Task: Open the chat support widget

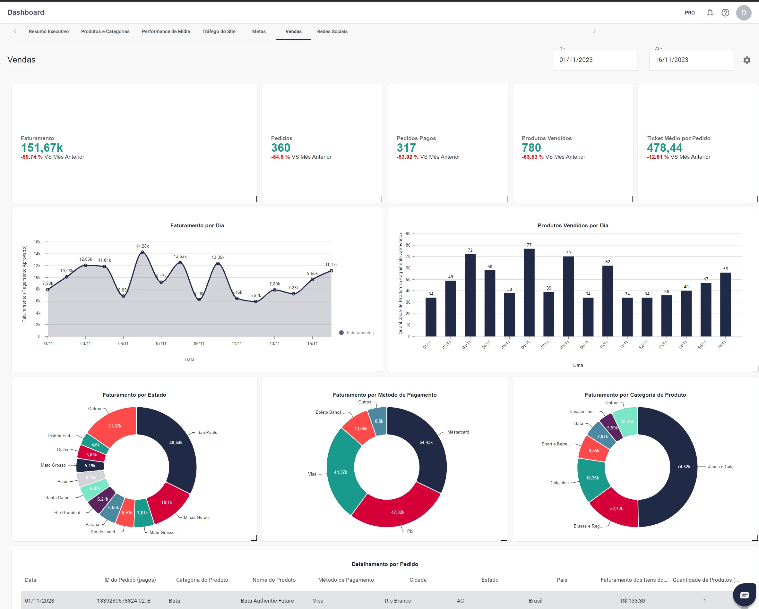Action: click(x=744, y=595)
